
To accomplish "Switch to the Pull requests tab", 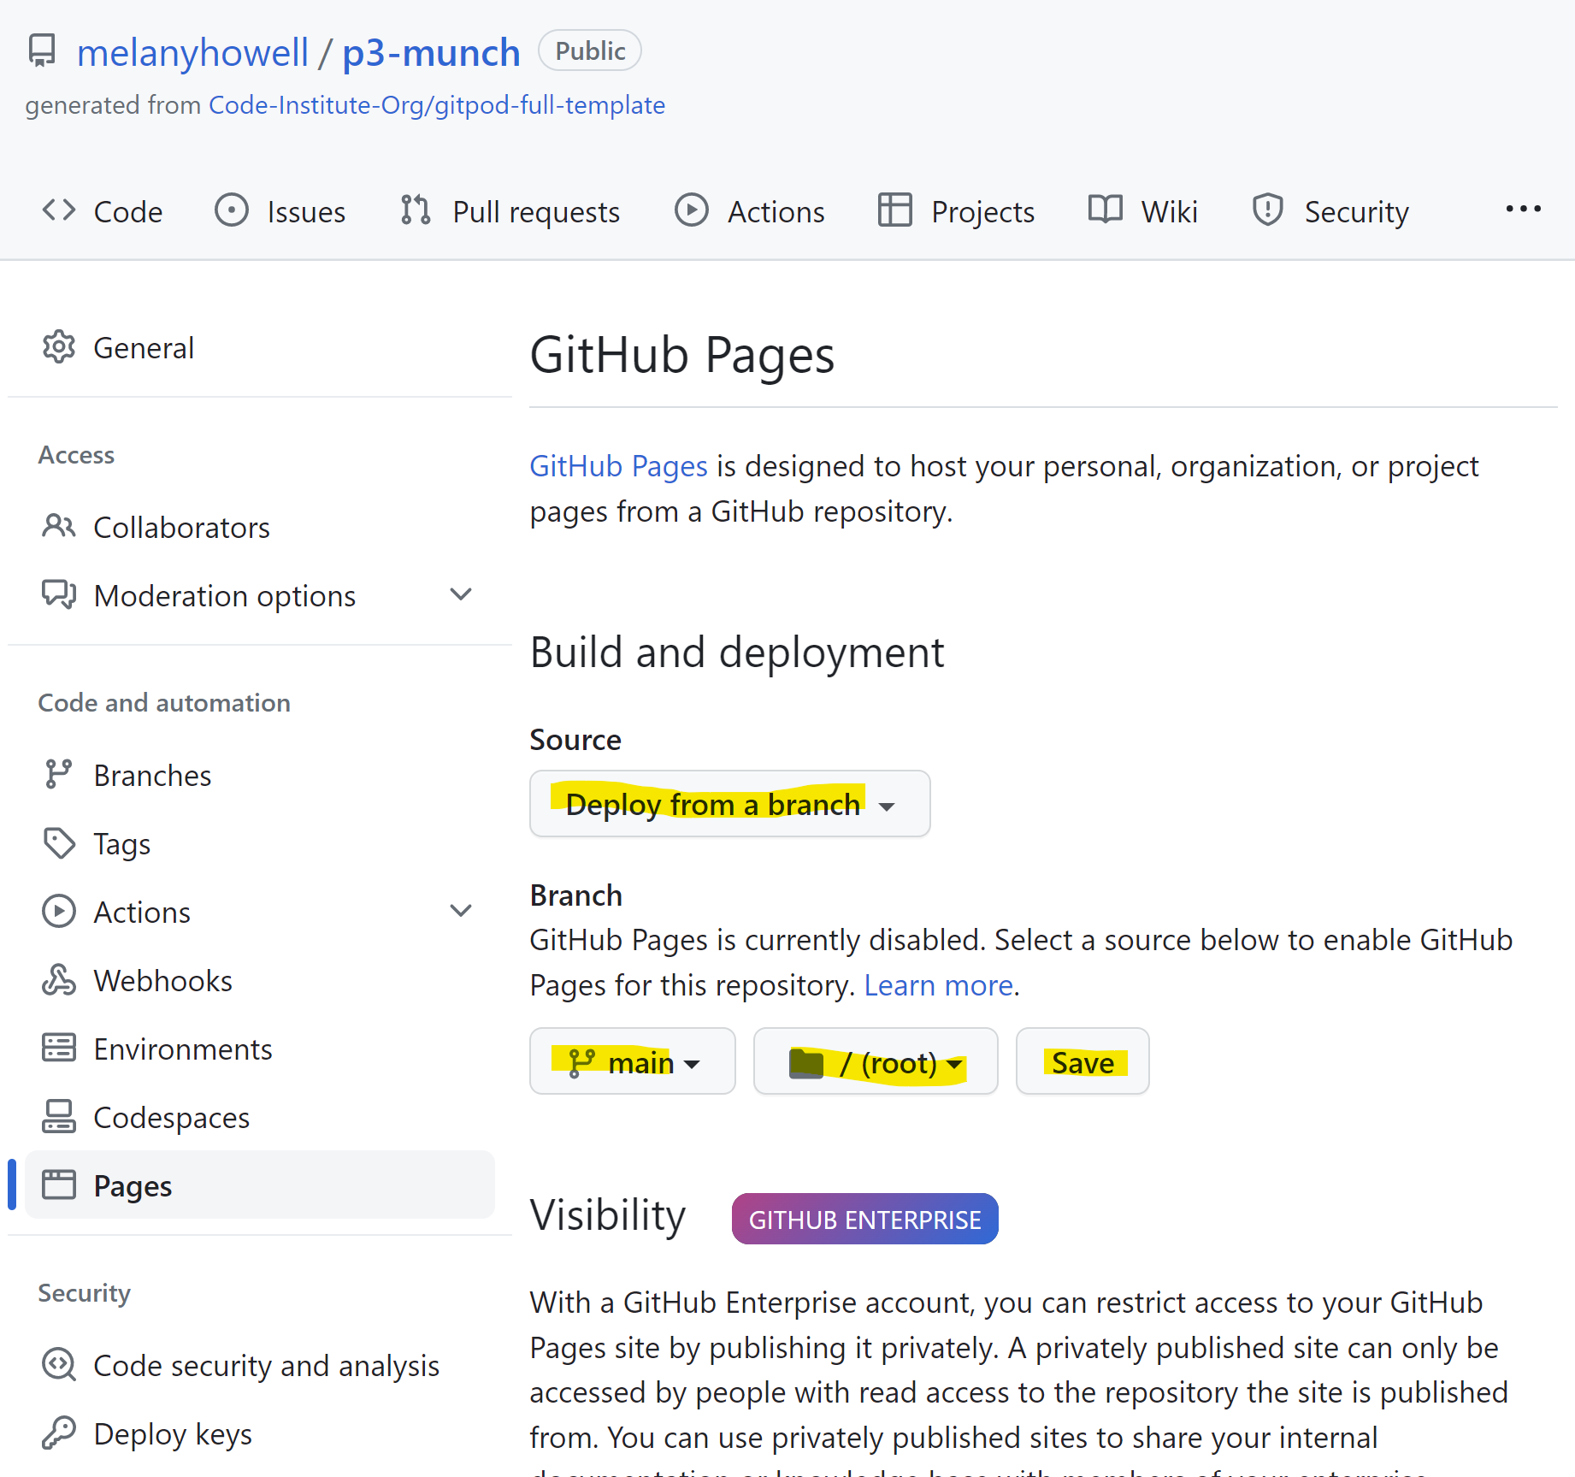I will pyautogui.click(x=510, y=211).
